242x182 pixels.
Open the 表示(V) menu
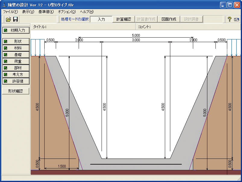click(x=28, y=12)
